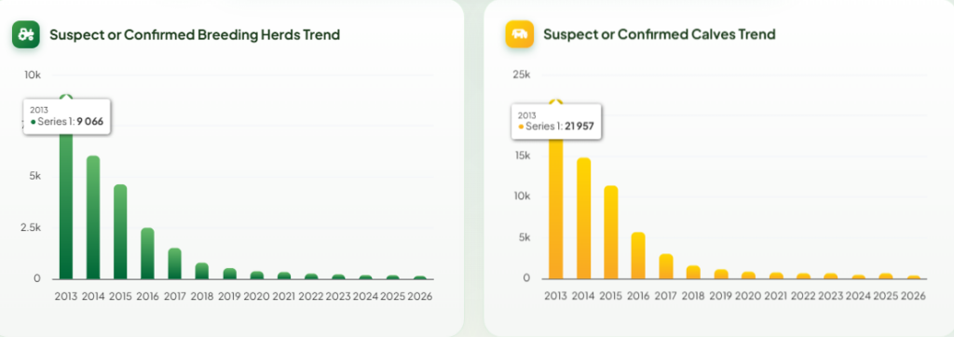Click the yellow animal icon for Calves Trend
Screen dimensions: 954x337
point(520,34)
